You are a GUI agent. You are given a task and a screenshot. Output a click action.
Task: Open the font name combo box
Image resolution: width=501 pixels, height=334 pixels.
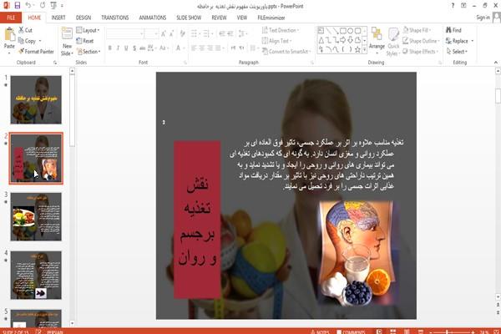pyautogui.click(x=125, y=33)
